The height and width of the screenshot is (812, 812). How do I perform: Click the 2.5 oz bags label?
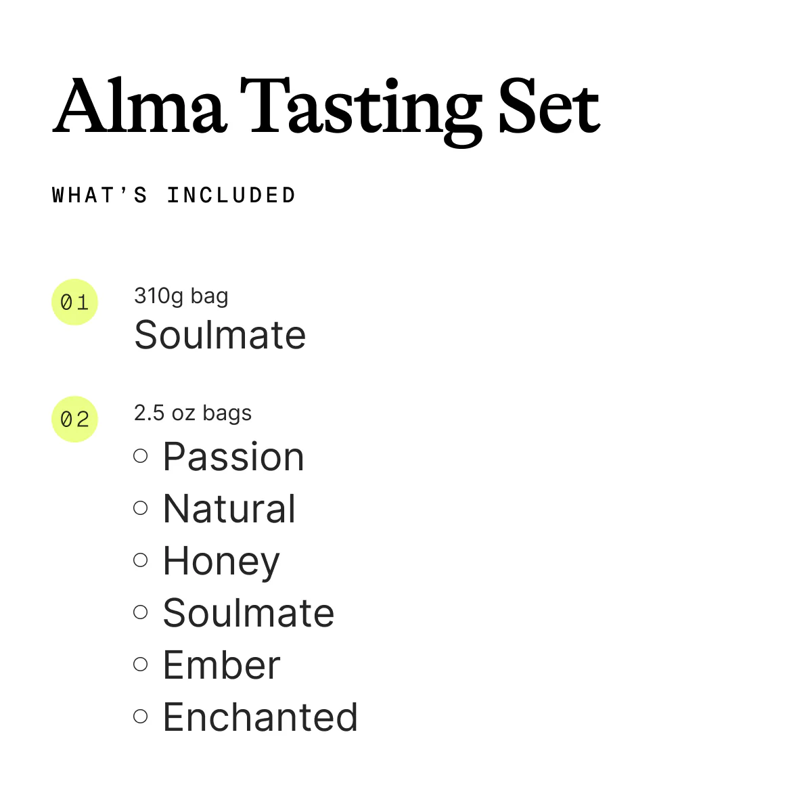(192, 413)
